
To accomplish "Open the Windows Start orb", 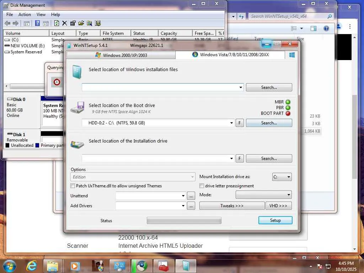I will point(10,266).
